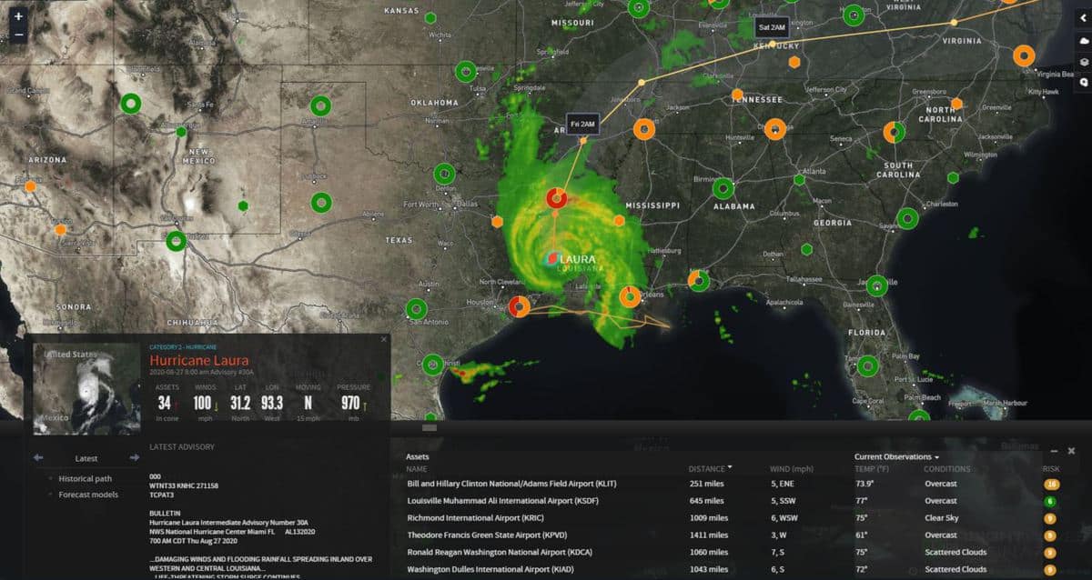The image size is (1092, 580).
Task: Zoom out of the map
Action: click(18, 35)
